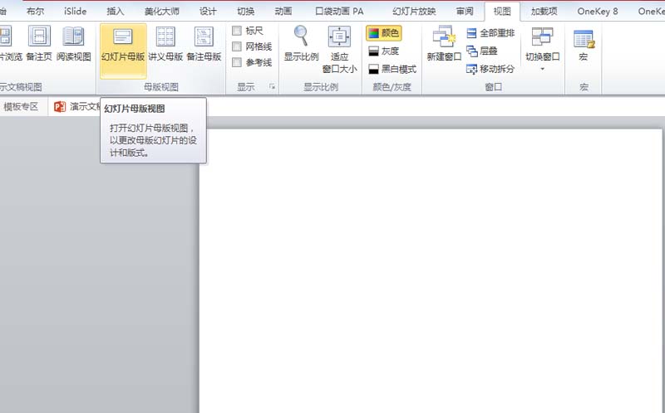This screenshot has height=413, width=665.
Task: Open Handout Master (讲义母版) view
Action: pyautogui.click(x=165, y=44)
